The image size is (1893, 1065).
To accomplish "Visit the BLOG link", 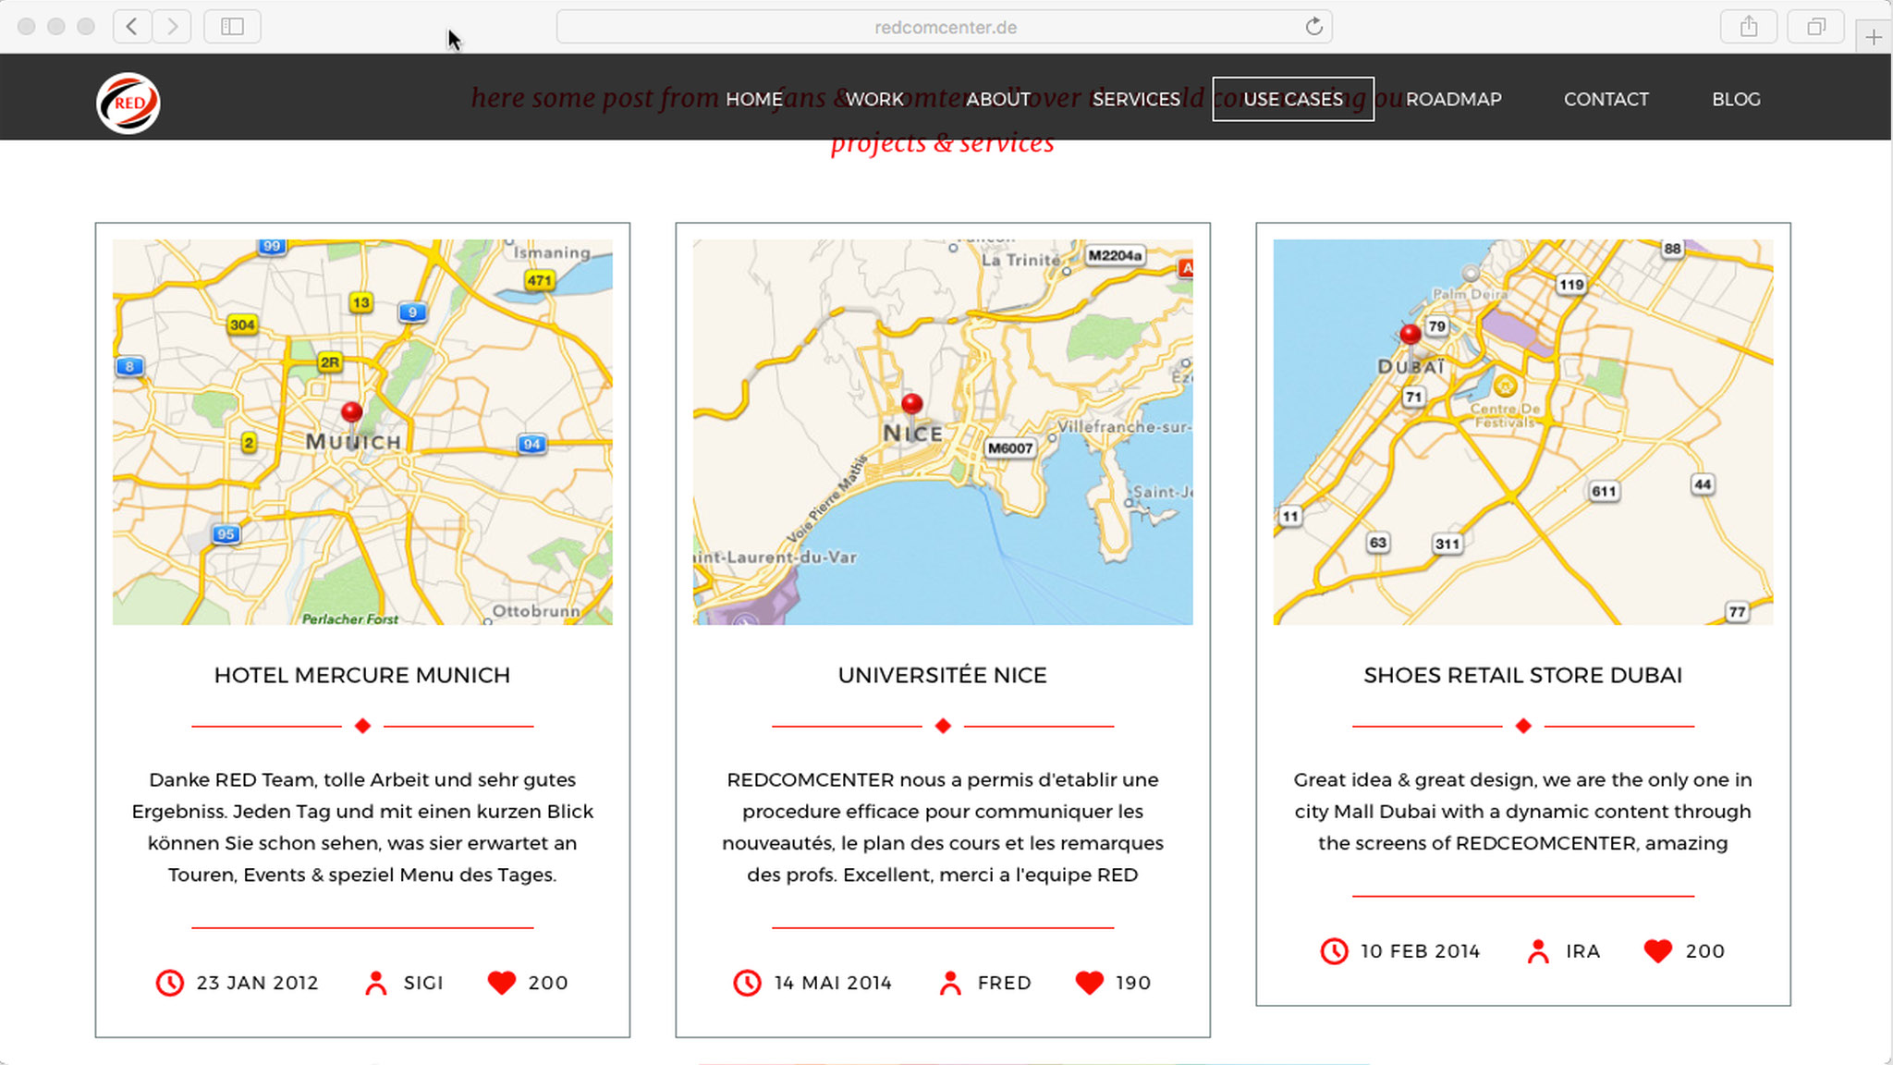I will [x=1736, y=99].
